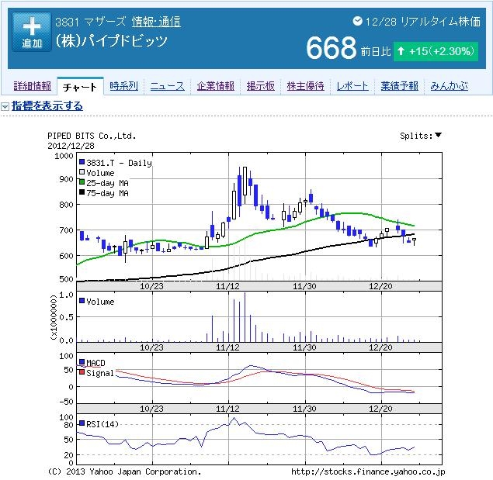The width and height of the screenshot is (493, 480).
Task: Click the realtime clock checkmark icon
Action: pos(357,21)
